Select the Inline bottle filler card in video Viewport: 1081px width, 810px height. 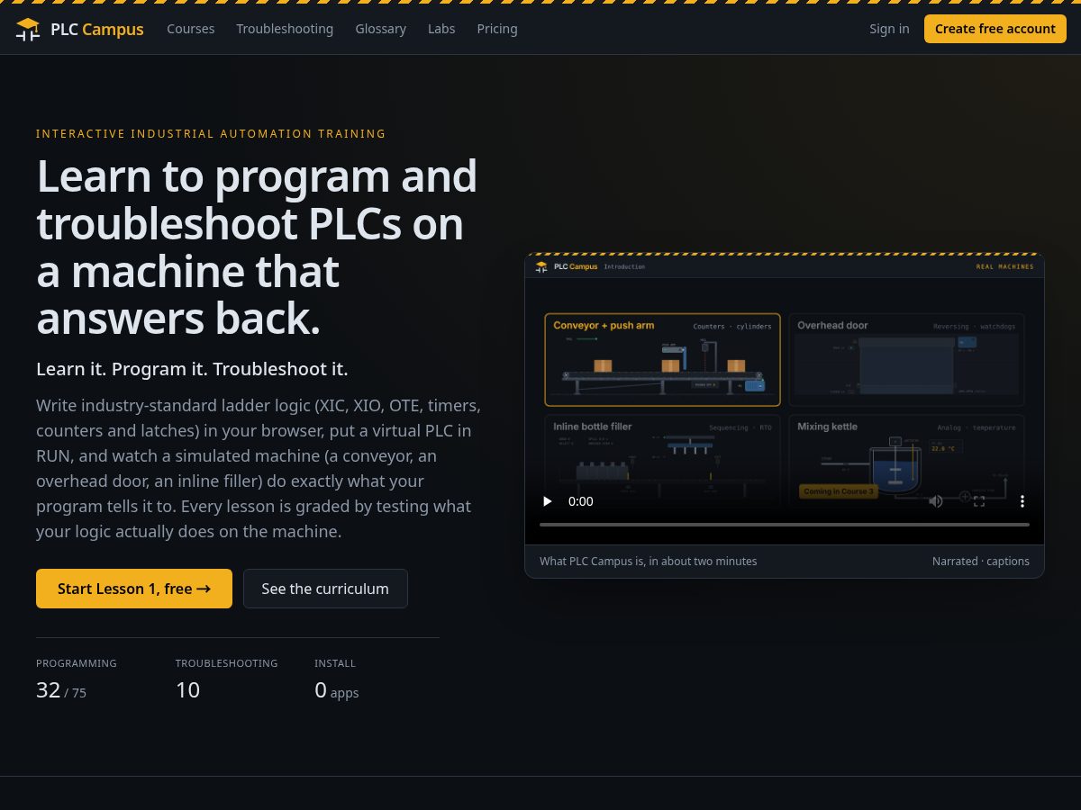(663, 459)
